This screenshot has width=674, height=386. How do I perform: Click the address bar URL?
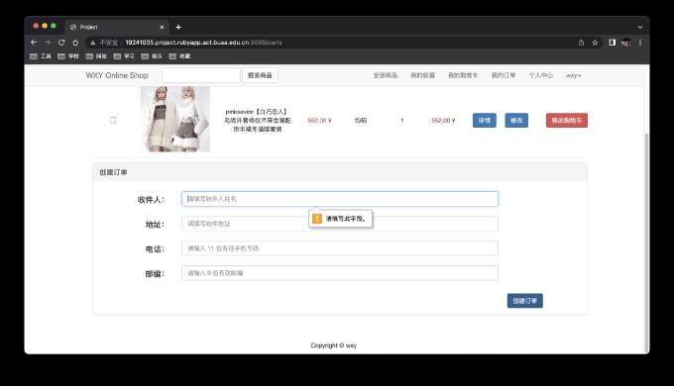tap(204, 43)
